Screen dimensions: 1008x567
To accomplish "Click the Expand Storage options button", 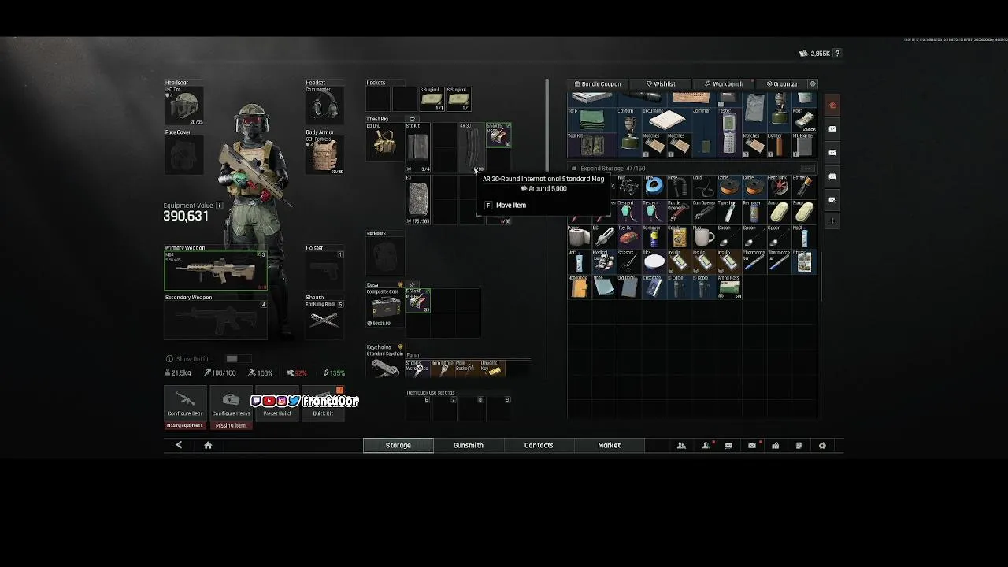I will (x=807, y=169).
